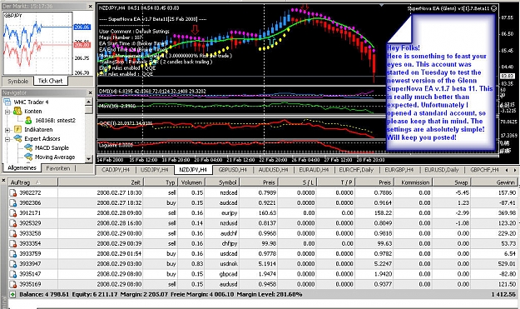Collapse the Konten tree node
This screenshot has height=309, width=520.
pyautogui.click(x=7, y=112)
